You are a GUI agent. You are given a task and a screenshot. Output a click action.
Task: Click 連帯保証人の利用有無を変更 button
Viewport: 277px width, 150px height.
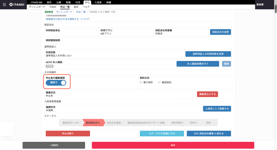pos(208,54)
